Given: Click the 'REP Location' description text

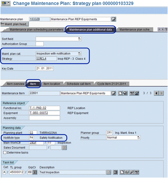Looking at the screenshot, I should click(76, 108).
